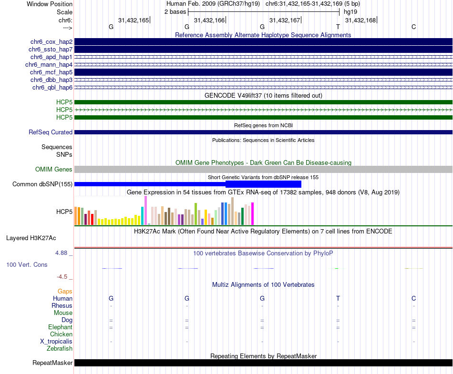453x374 pixels.
Task: Click the chr6_ssto_hap7 track label
Action: coord(51,50)
